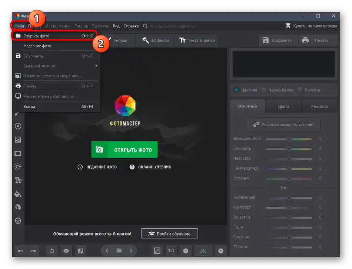Choose Изменить размер и сохранить menu entry

(x=56, y=76)
